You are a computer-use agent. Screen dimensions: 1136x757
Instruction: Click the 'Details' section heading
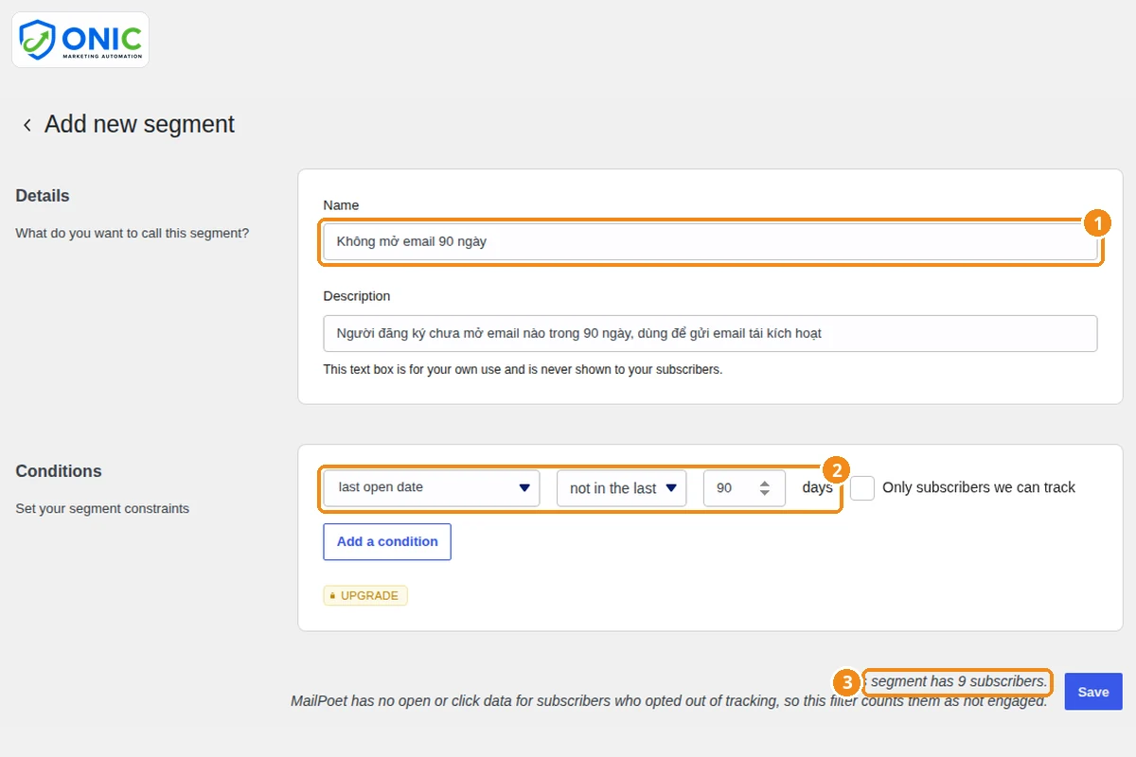[43, 196]
